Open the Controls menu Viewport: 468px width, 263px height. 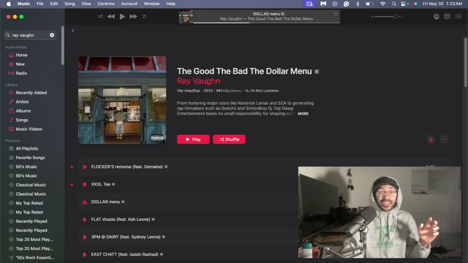[x=106, y=4]
